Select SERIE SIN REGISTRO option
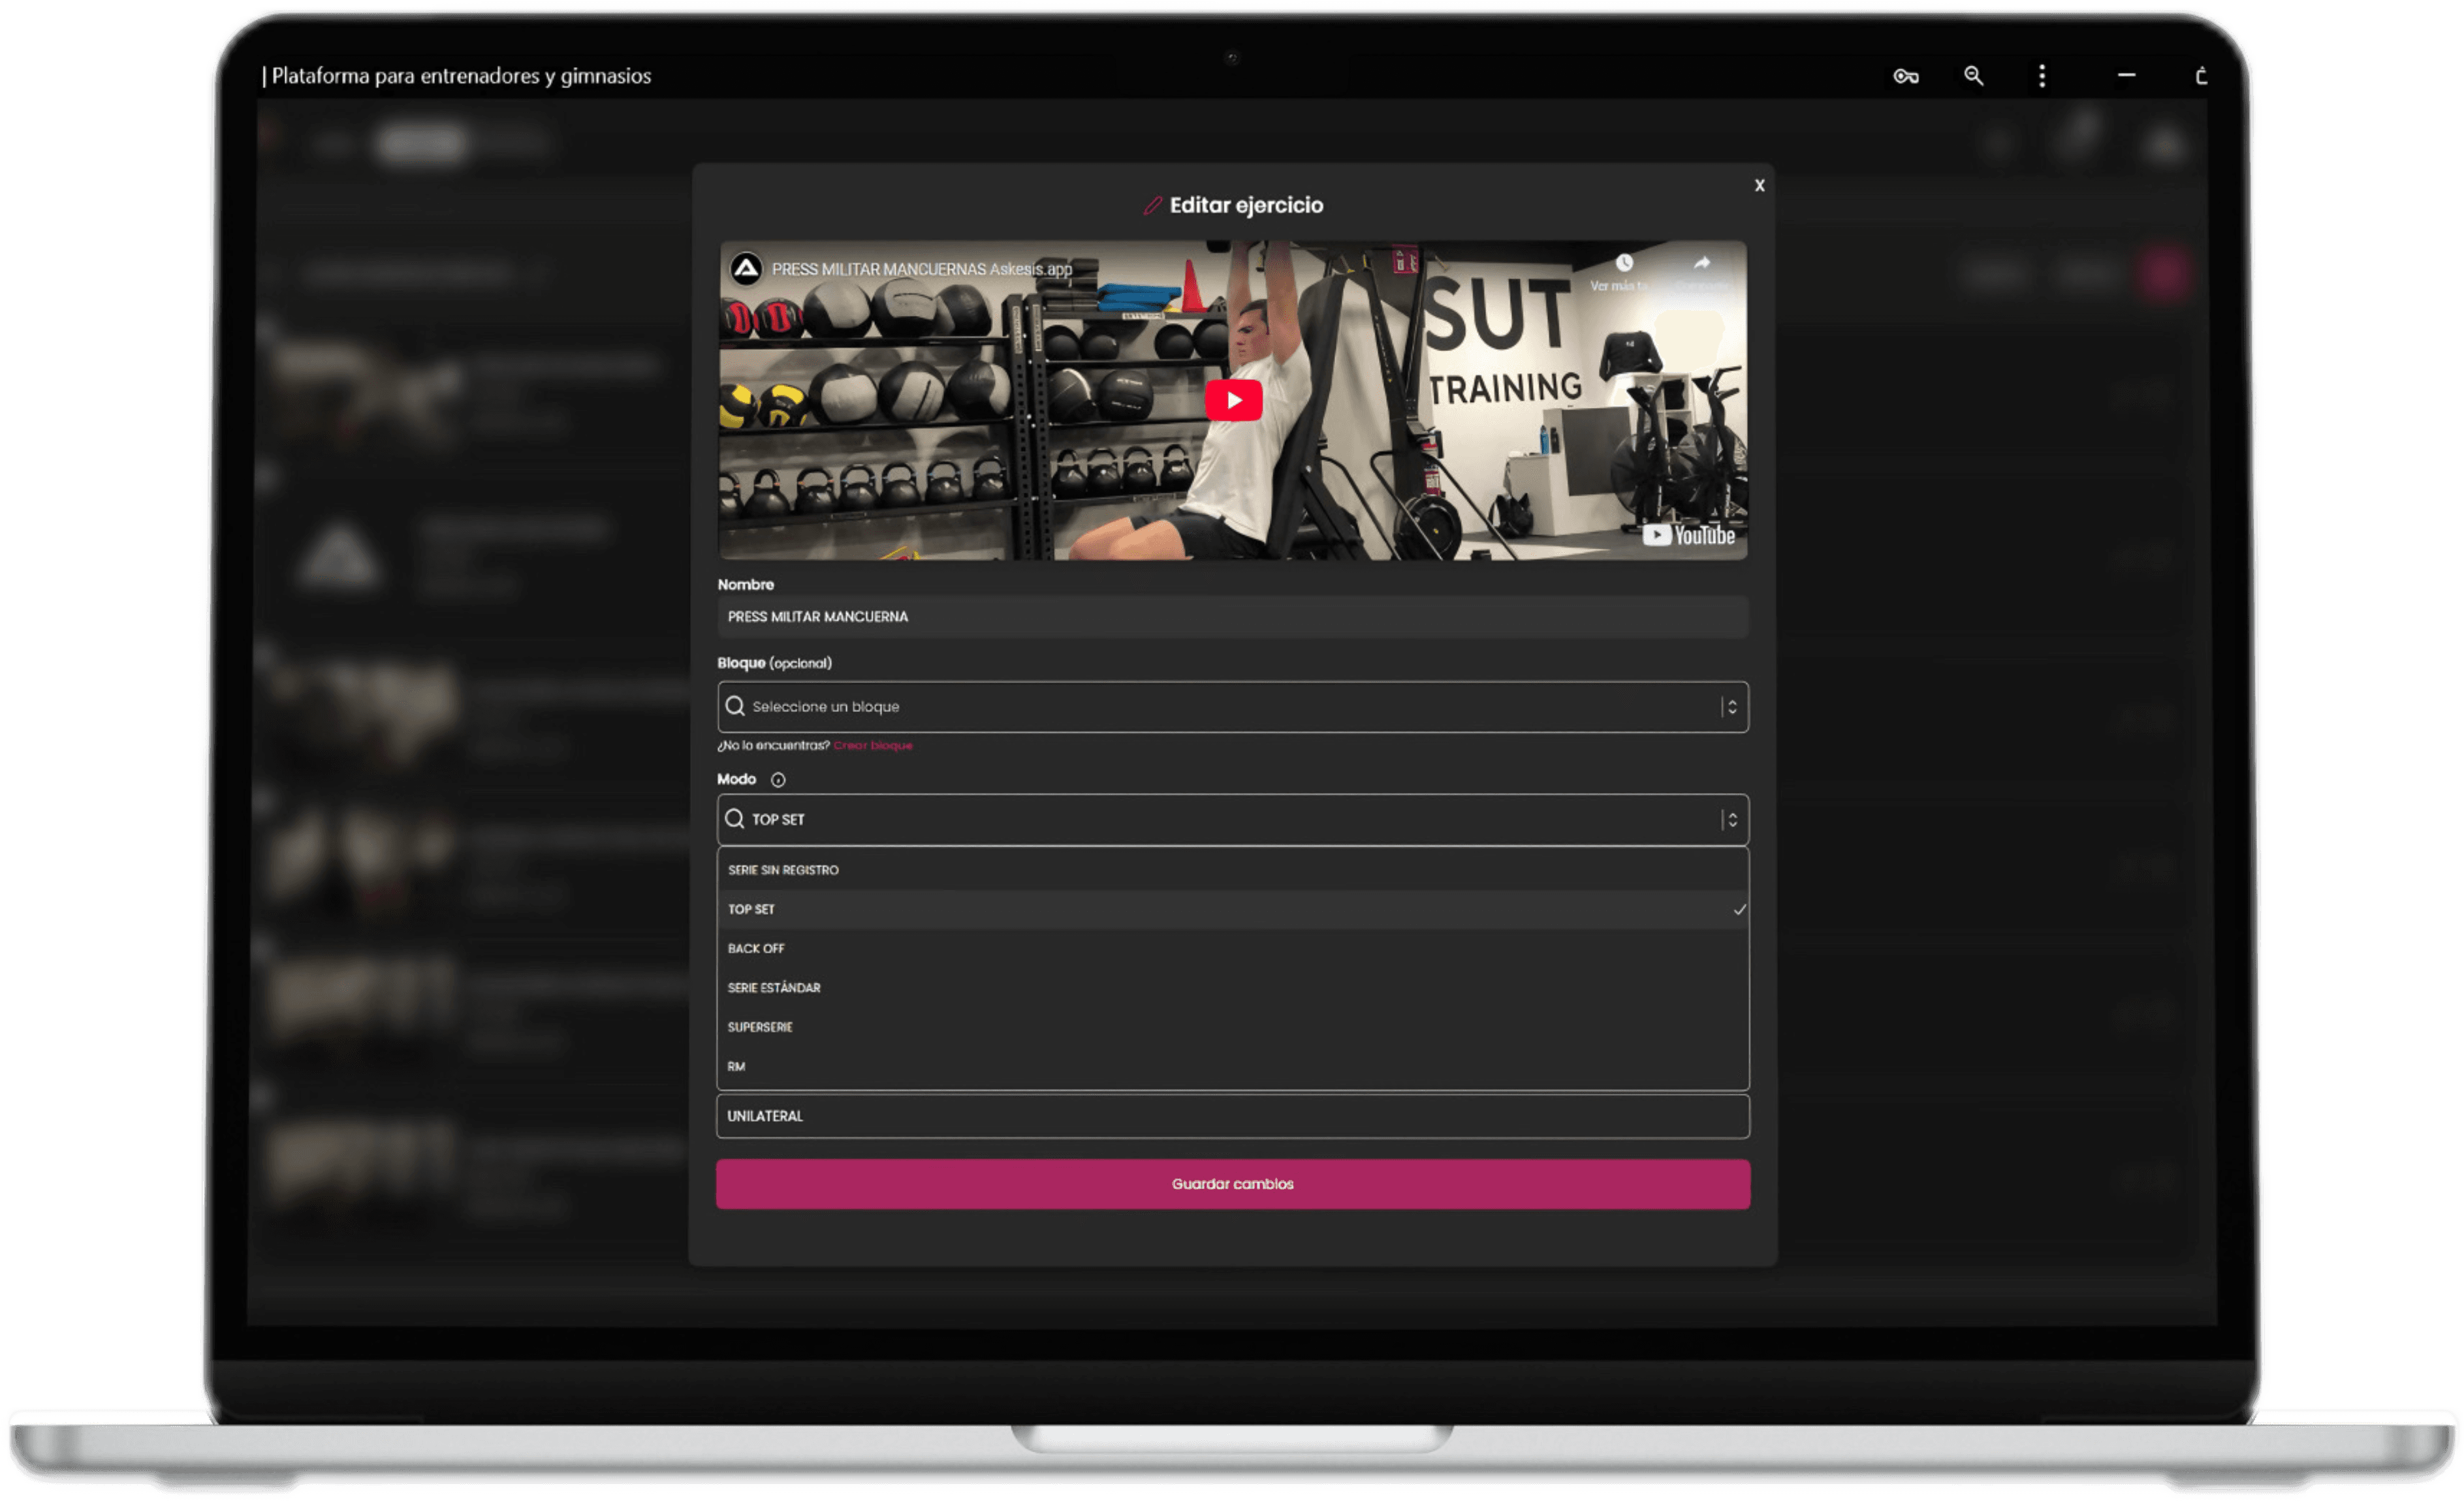The height and width of the screenshot is (1501, 2464). (783, 871)
